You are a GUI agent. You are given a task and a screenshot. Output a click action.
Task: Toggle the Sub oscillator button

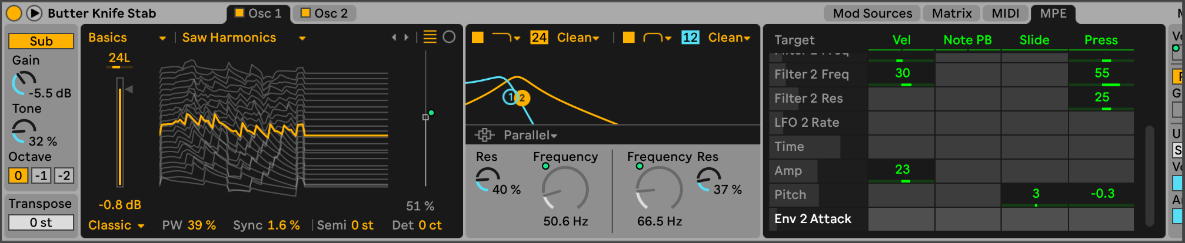click(41, 41)
